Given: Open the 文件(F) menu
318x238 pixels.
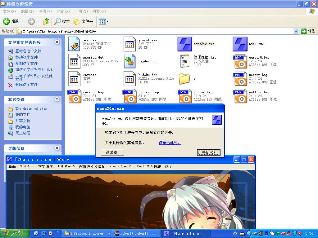Looking at the screenshot, I should pyautogui.click(x=9, y=11).
